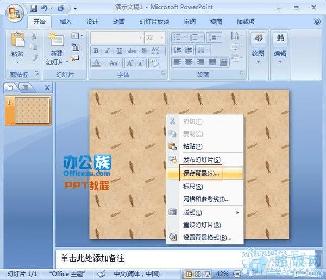Open the Design ribbon tab
This screenshot has height=280, width=326.
pos(92,22)
